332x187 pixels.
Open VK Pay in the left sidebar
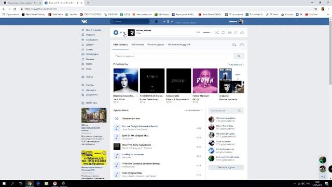point(88,77)
